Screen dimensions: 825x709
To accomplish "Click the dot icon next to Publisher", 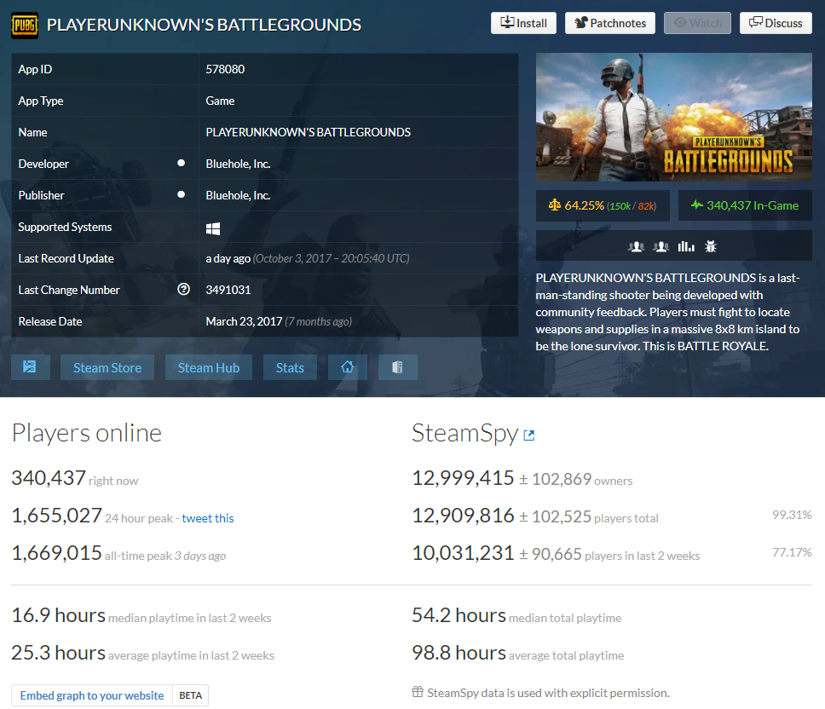I will tap(181, 194).
